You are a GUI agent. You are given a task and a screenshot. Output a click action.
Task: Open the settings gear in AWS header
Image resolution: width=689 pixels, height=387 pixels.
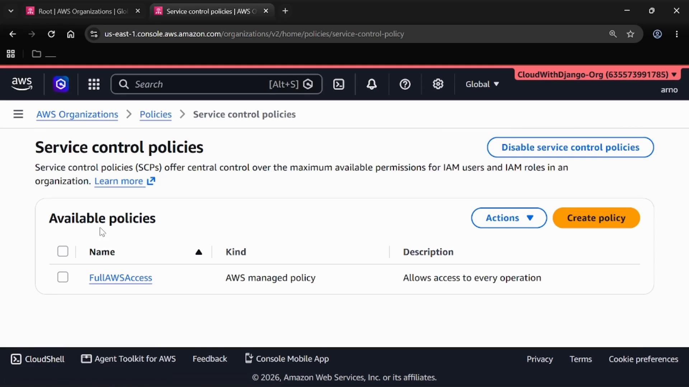coord(438,84)
